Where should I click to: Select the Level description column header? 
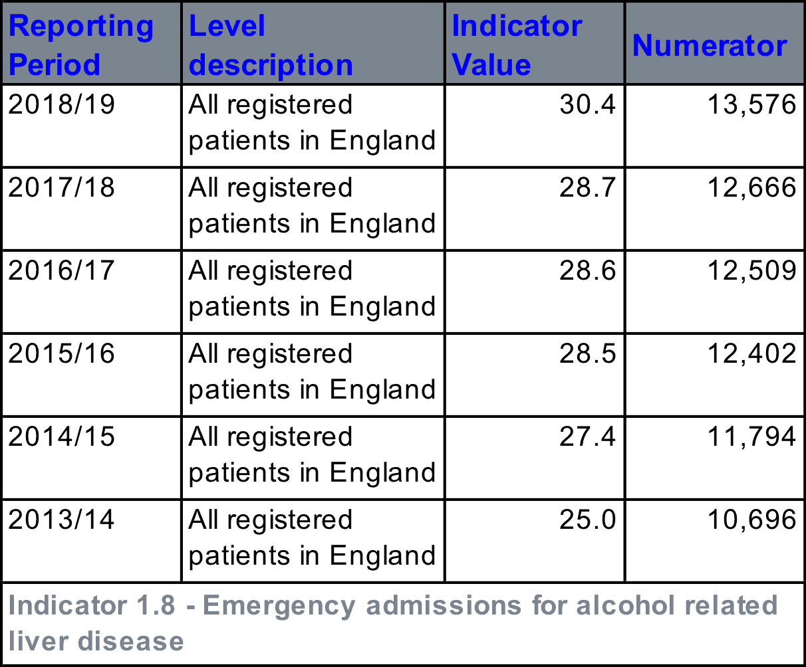pyautogui.click(x=271, y=45)
